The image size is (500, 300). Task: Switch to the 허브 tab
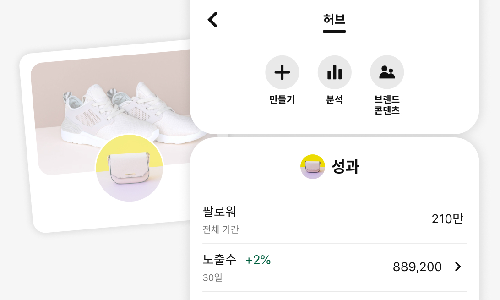tap(334, 20)
